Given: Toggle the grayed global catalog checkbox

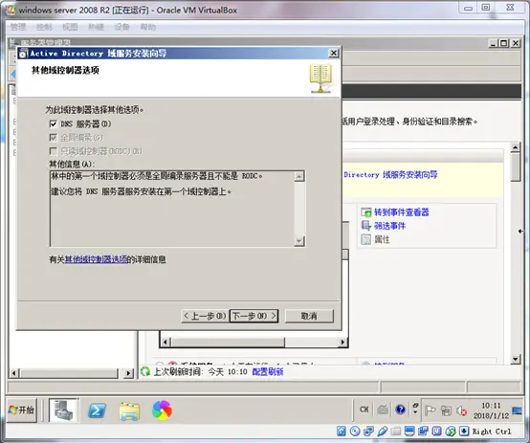Looking at the screenshot, I should [x=53, y=137].
